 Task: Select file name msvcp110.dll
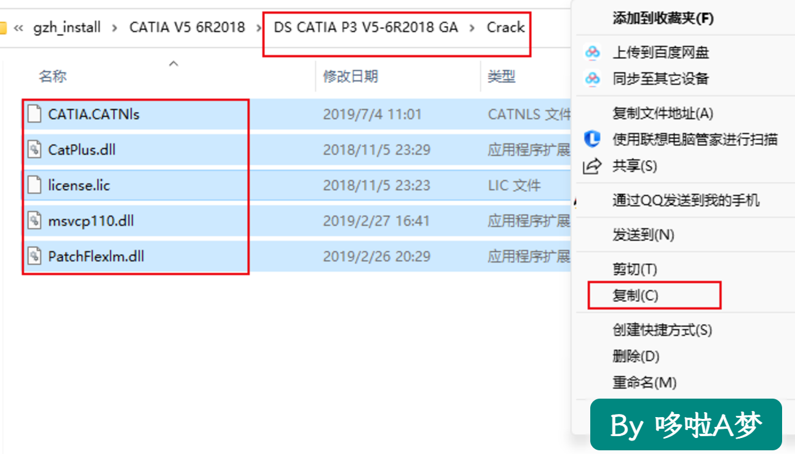point(91,221)
